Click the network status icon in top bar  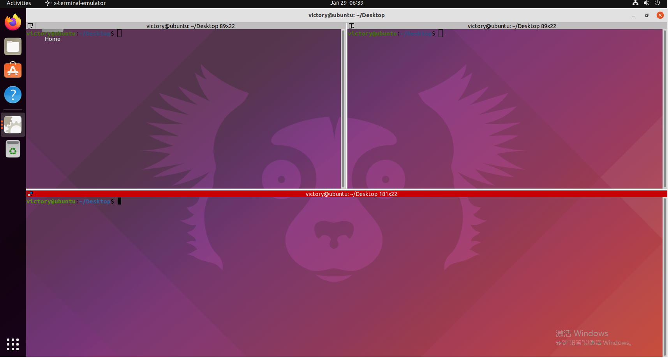[635, 3]
